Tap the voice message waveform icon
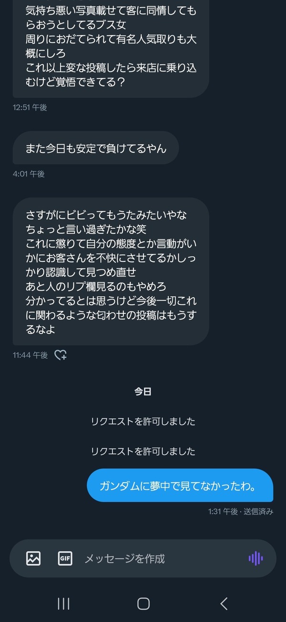Image resolution: width=286 pixels, height=622 pixels. click(x=255, y=558)
